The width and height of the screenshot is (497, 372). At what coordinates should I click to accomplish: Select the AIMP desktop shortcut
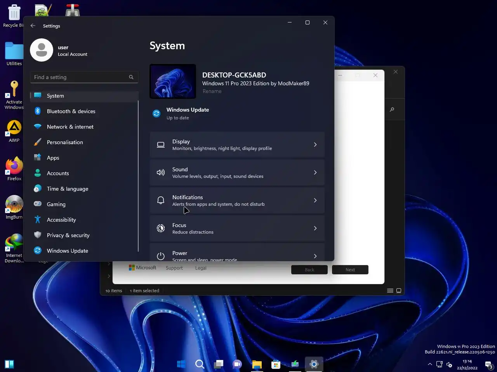click(x=14, y=131)
